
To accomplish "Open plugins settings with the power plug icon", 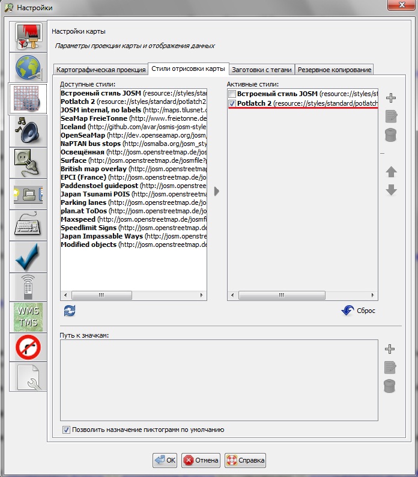I will [x=28, y=163].
